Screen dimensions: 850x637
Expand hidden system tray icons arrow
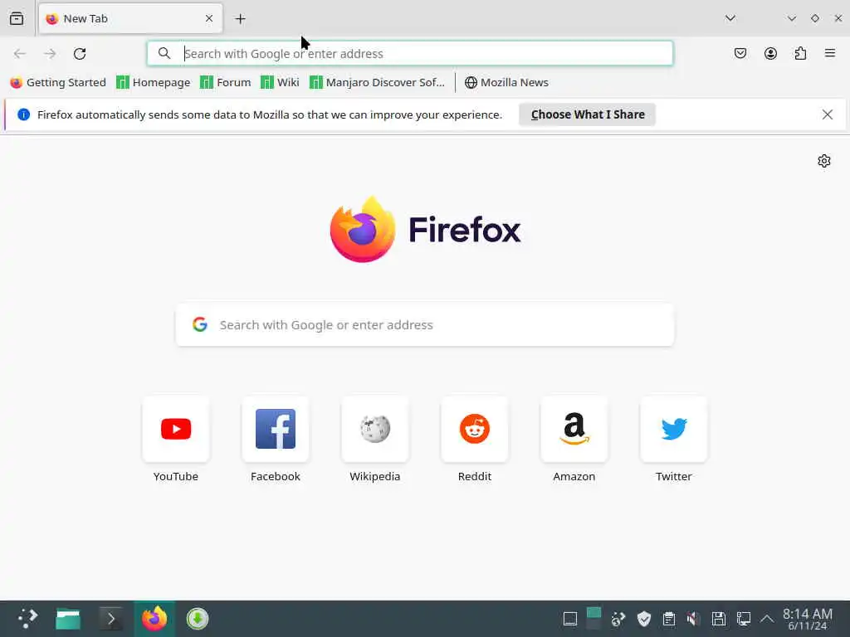pyautogui.click(x=766, y=619)
